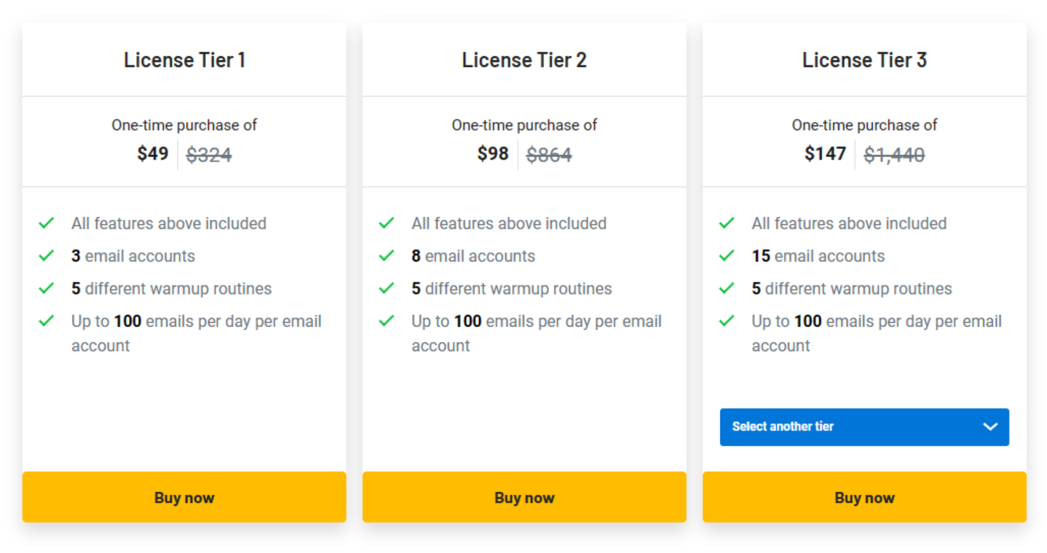Click the $98 price in Tier 2
This screenshot has height=553, width=1047.
point(493,153)
